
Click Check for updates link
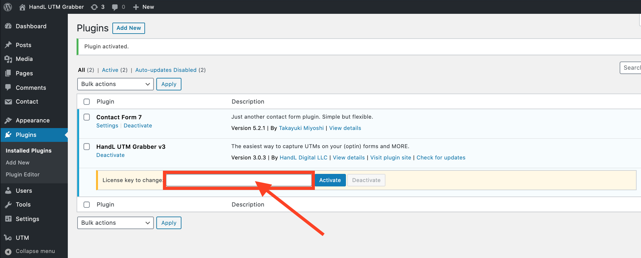pyautogui.click(x=441, y=158)
